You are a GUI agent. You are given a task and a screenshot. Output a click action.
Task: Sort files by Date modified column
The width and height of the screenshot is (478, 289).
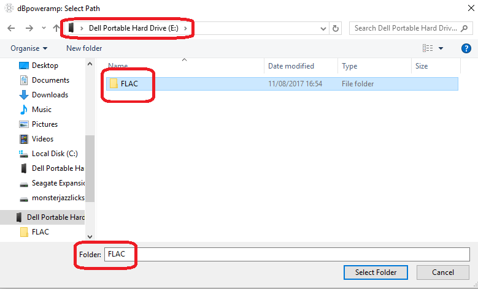point(291,66)
